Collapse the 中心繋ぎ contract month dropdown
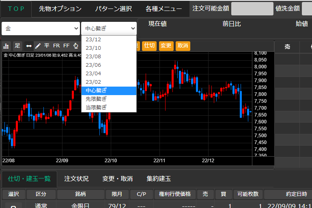Screen dimensions: 312x208 (109, 29)
